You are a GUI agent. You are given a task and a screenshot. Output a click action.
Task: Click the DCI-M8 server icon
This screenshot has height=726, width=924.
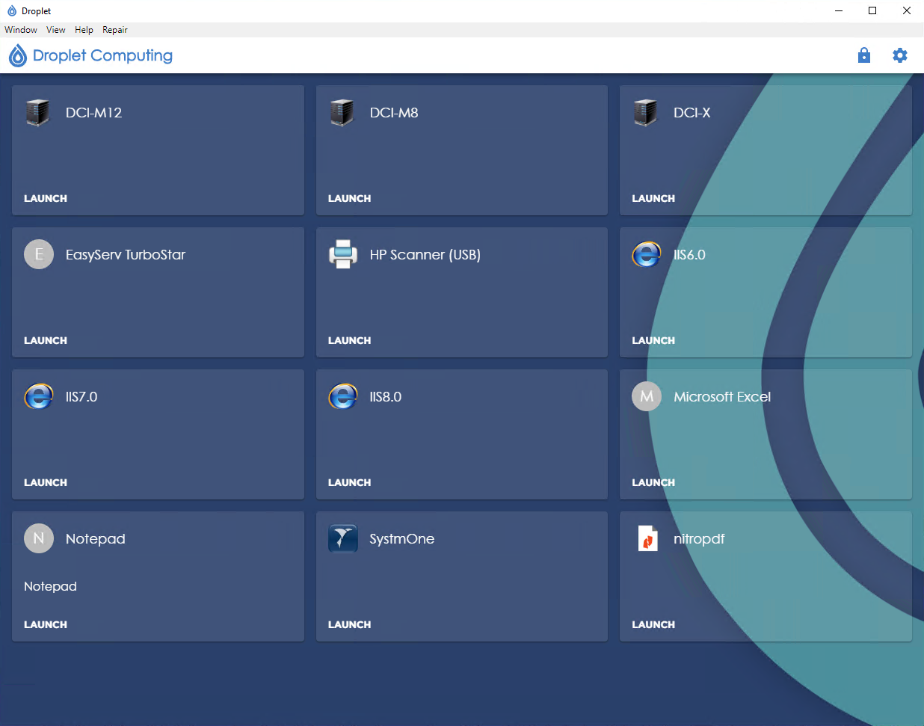(342, 113)
